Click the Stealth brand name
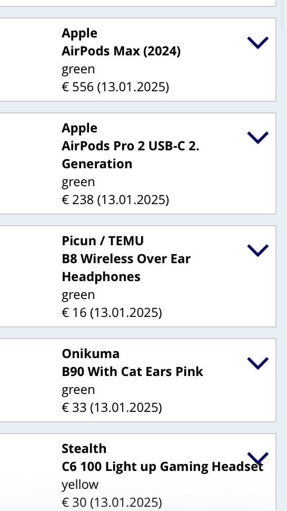 pyautogui.click(x=84, y=449)
